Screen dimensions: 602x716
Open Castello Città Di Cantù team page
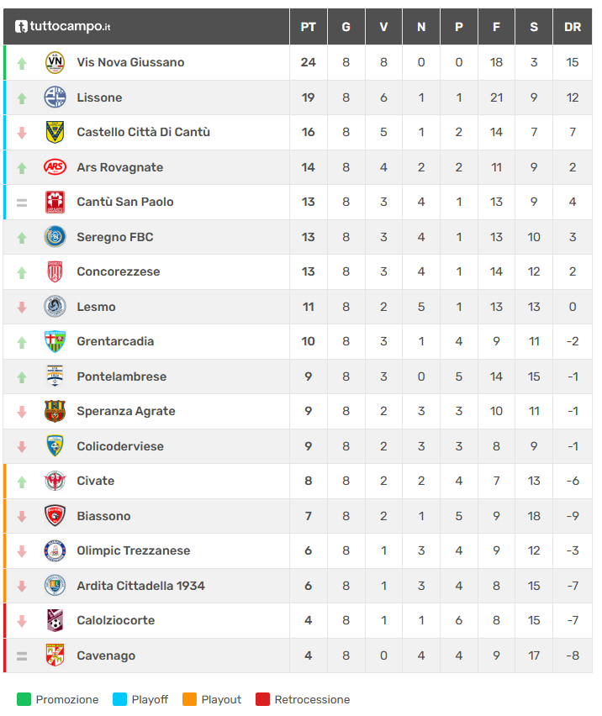coord(143,132)
